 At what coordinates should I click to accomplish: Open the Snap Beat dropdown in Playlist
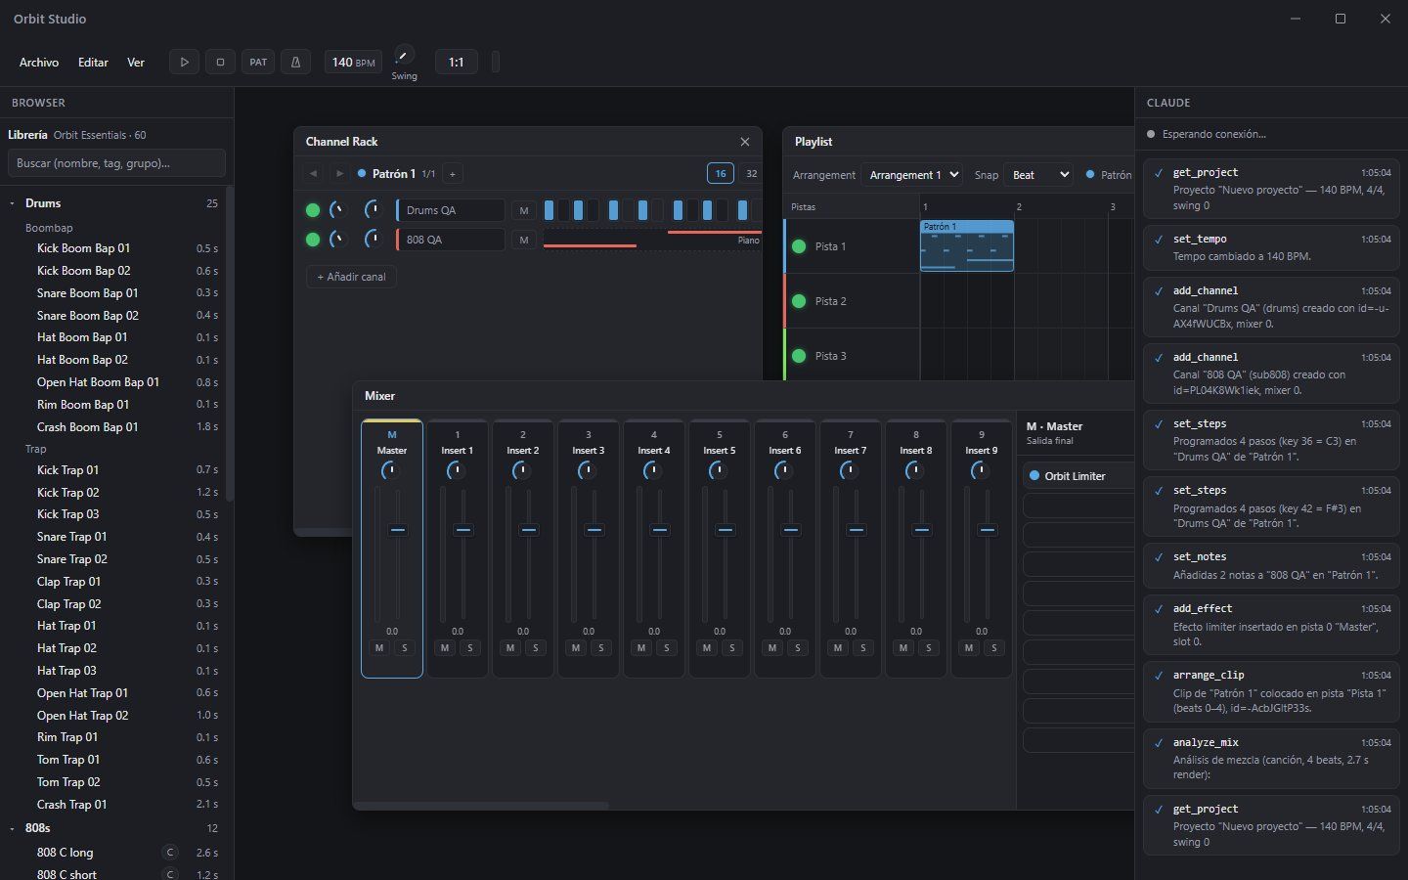click(1039, 175)
